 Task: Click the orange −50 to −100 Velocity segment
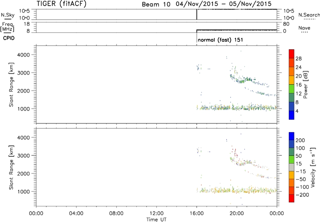[292, 183]
